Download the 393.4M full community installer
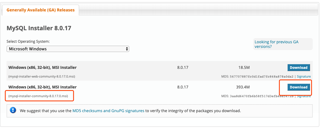The image size is (322, 129). [299, 87]
